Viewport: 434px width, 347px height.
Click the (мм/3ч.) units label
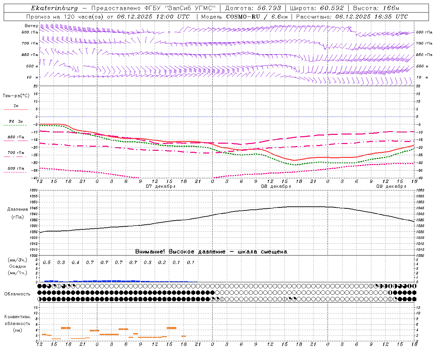pyautogui.click(x=18, y=260)
